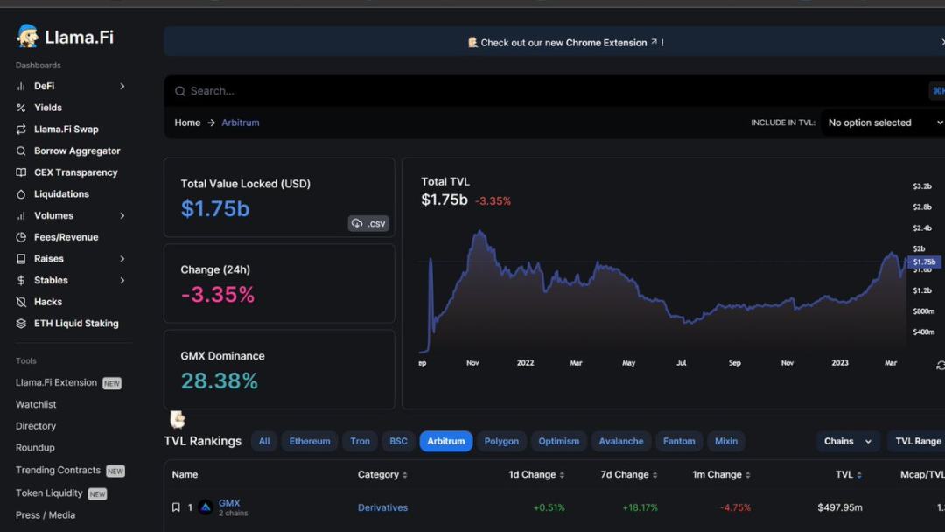Click the ETH Liquid Staking layers icon
The width and height of the screenshot is (945, 532).
[21, 324]
